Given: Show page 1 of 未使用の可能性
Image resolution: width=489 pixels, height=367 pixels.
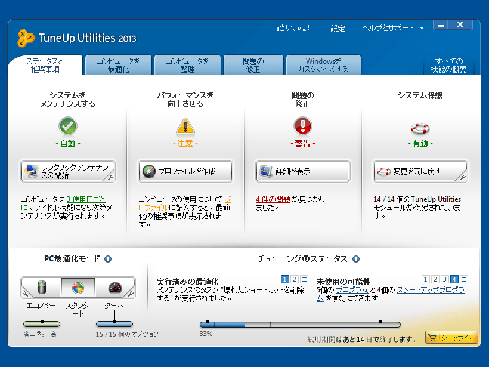Looking at the screenshot, I should click(x=425, y=279).
